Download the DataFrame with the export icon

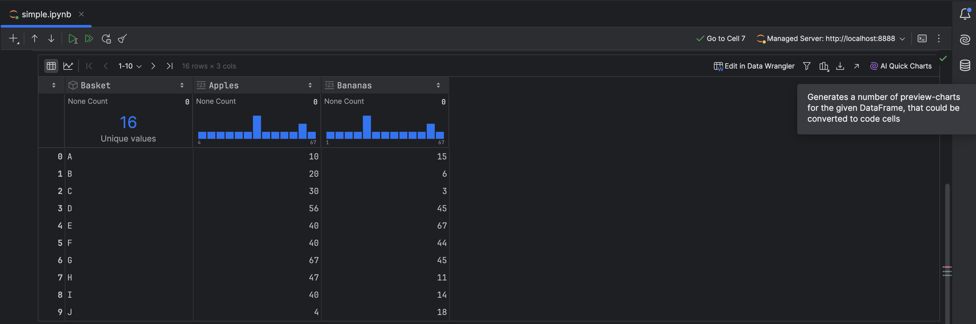pyautogui.click(x=840, y=66)
